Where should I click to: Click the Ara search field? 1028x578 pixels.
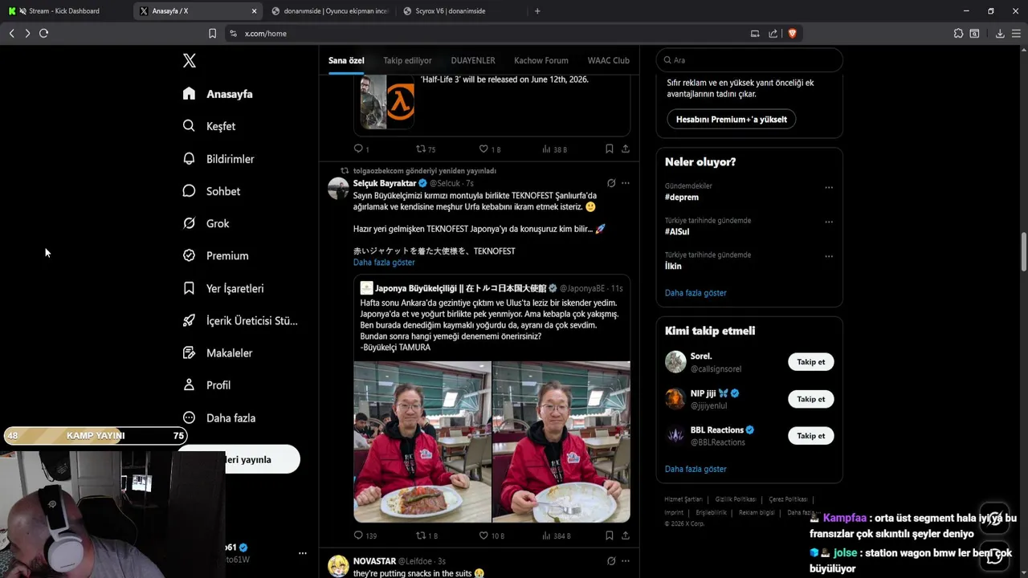(749, 60)
